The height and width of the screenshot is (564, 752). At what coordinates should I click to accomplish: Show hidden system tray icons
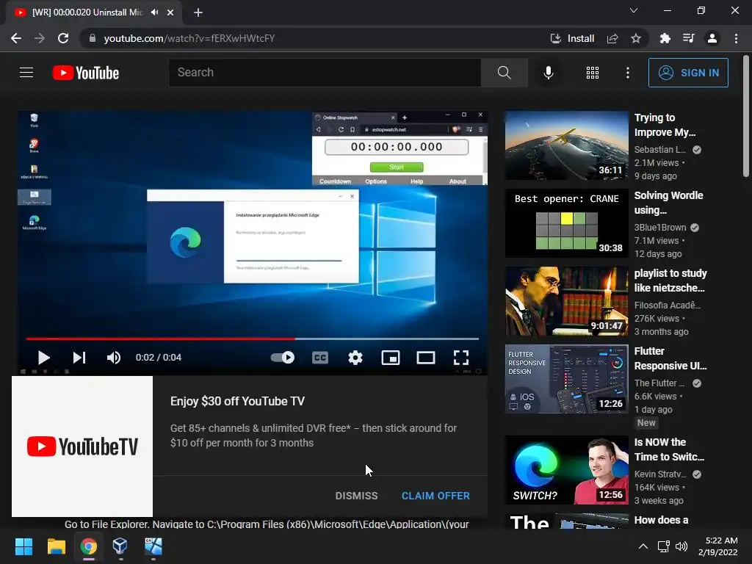coord(643,546)
